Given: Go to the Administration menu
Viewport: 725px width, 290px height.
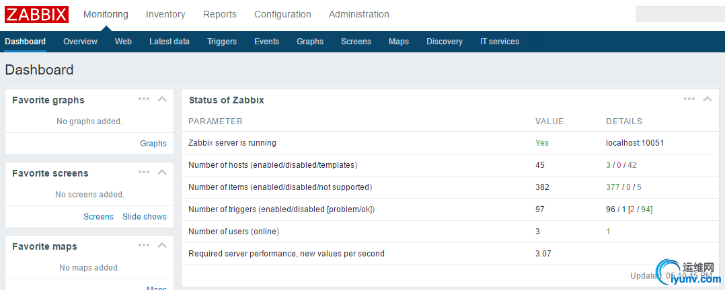Looking at the screenshot, I should [x=358, y=14].
